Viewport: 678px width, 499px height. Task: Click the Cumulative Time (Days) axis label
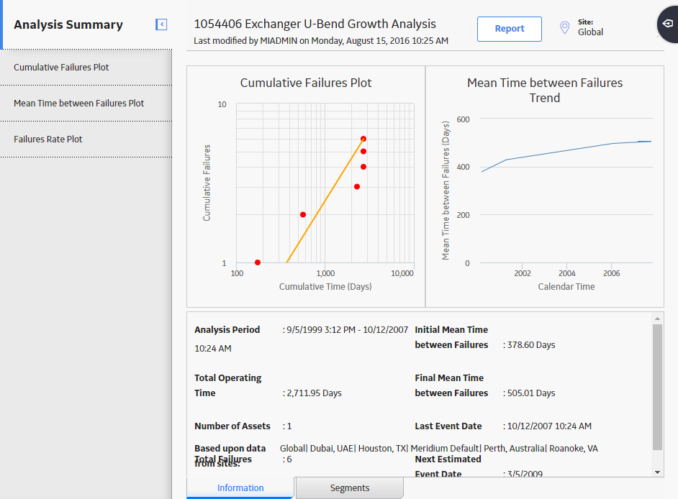click(325, 286)
